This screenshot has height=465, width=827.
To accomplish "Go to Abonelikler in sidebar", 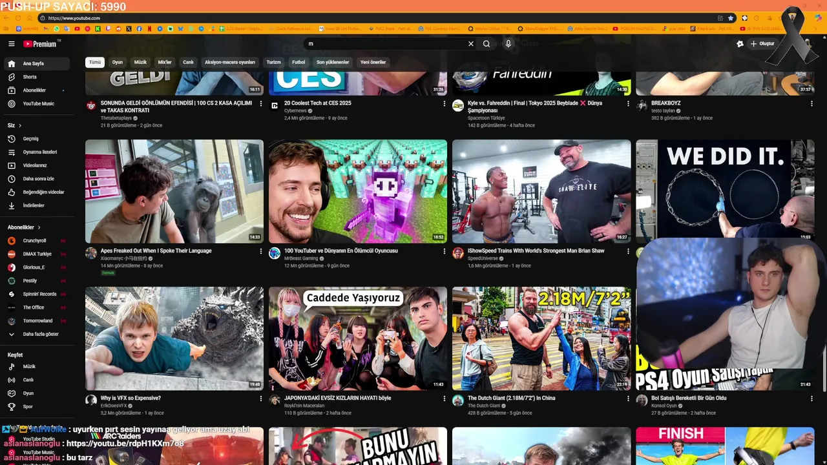I will (38, 90).
